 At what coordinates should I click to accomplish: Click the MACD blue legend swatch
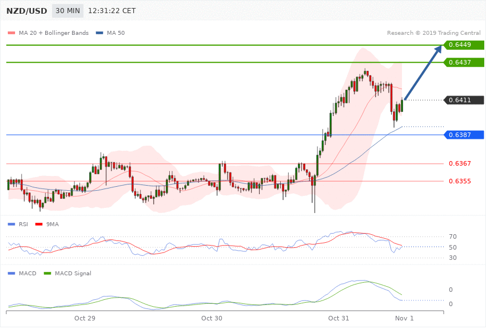(x=11, y=273)
